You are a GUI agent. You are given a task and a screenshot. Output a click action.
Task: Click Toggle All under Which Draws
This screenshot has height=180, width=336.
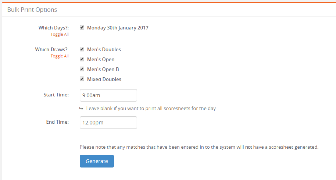tap(60, 56)
